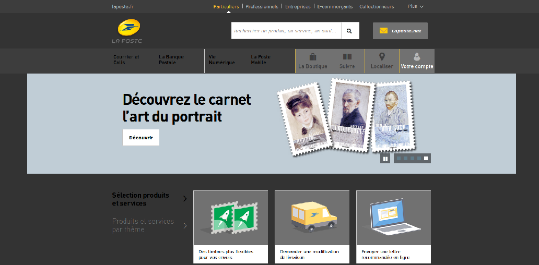Click Envoyer une lettre recommandée en ligne
Screen dimensions: 539x265
click(385, 255)
